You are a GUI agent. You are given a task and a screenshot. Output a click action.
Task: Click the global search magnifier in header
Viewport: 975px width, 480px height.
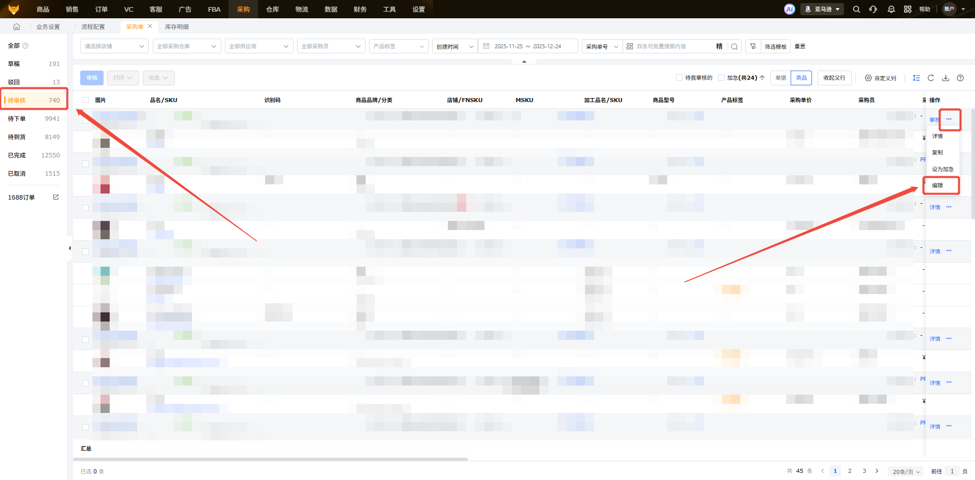click(x=857, y=9)
